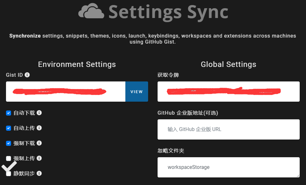This screenshot has width=306, height=185.
Task: Select the GitHub 企业版 URL input field
Action: coord(228,129)
